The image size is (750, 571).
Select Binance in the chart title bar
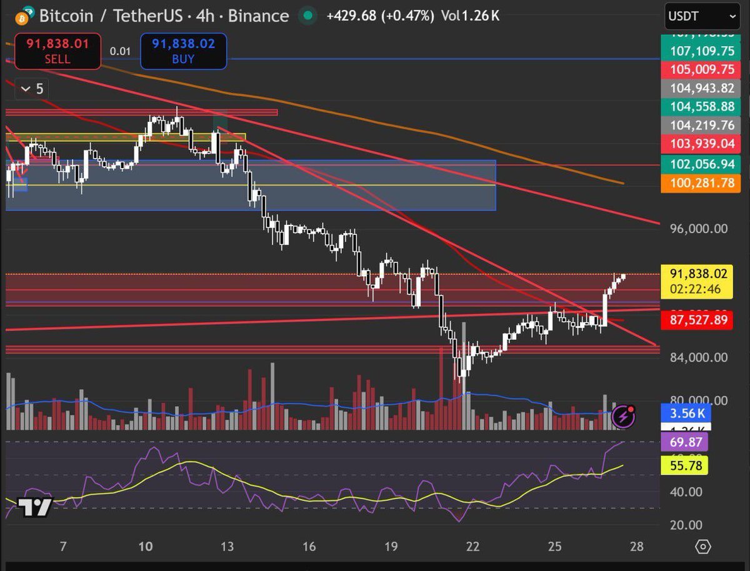pos(257,16)
